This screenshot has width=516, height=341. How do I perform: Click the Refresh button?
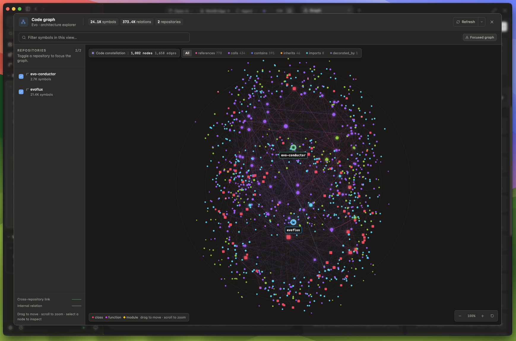pyautogui.click(x=466, y=22)
